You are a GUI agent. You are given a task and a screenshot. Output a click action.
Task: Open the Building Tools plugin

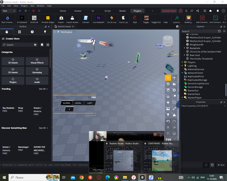[188, 18]
